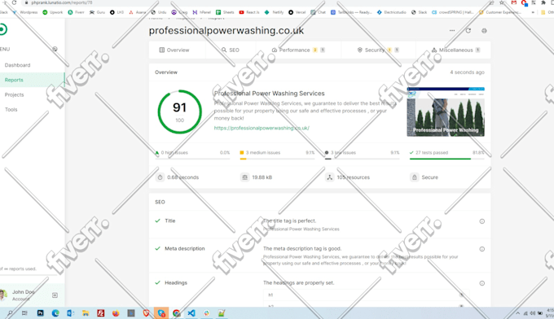Open Brave browser from the taskbar
This screenshot has height=319, width=554.
(x=146, y=313)
